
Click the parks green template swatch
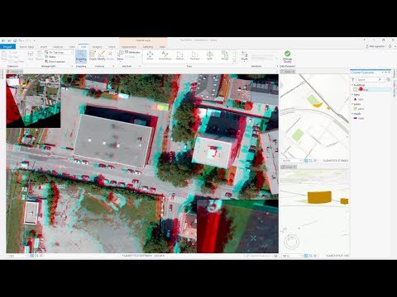coord(356,109)
